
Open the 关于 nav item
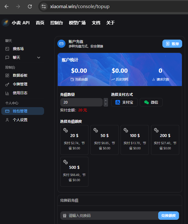(111, 23)
